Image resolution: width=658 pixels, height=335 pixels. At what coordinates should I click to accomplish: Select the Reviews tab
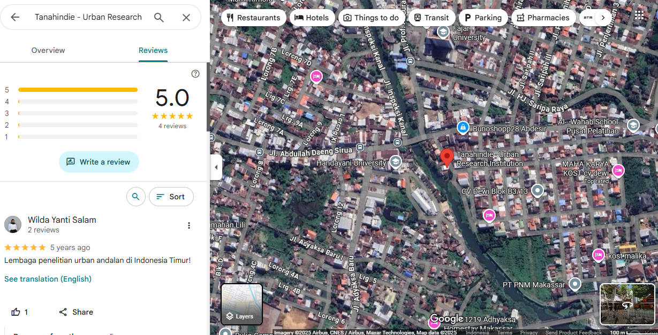pyautogui.click(x=153, y=50)
